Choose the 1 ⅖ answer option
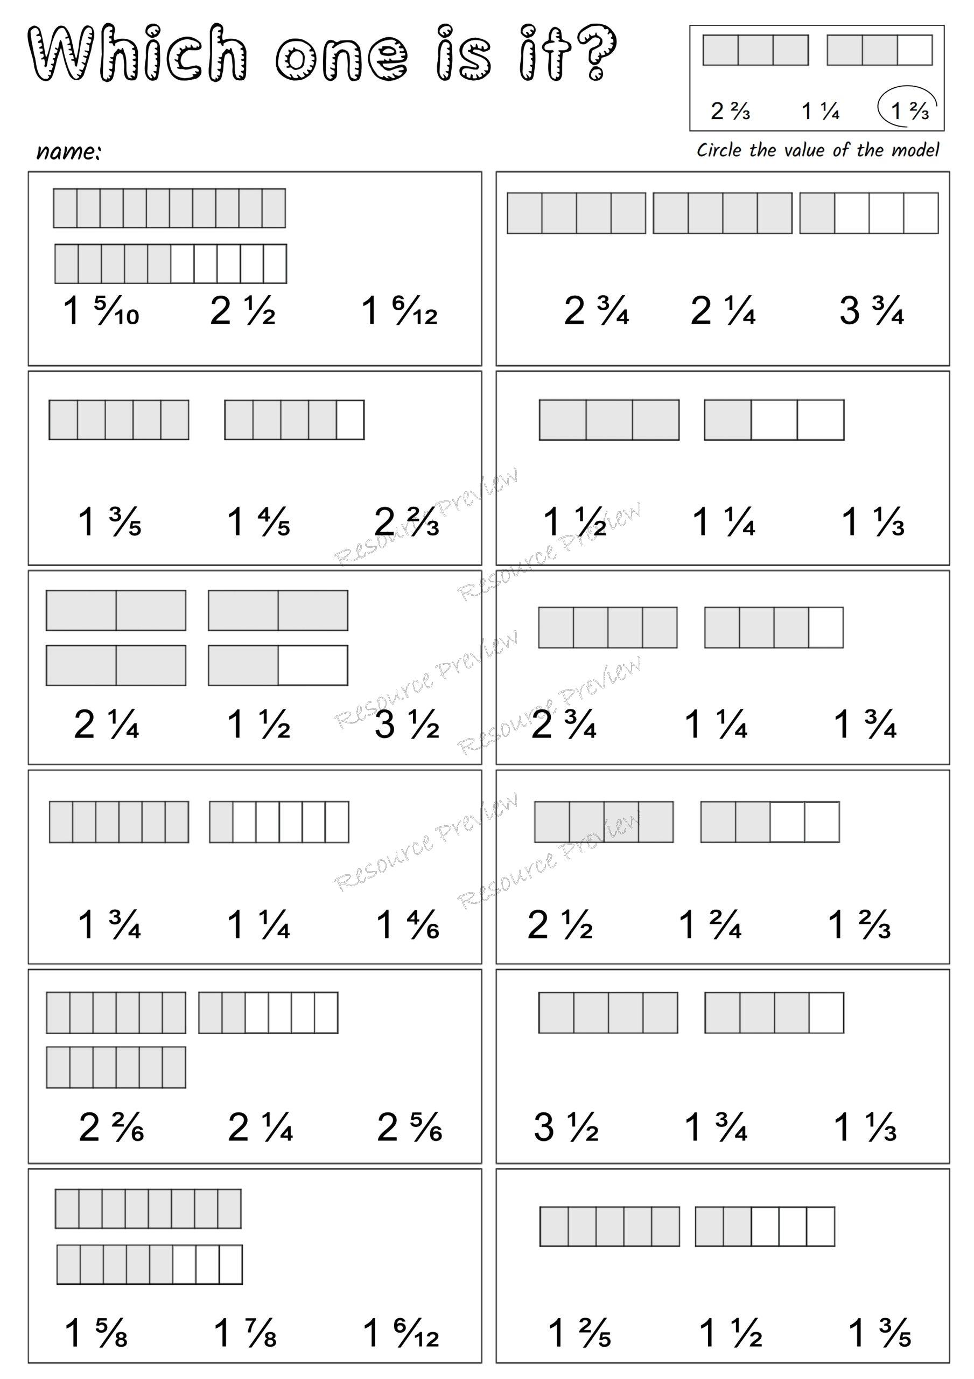Image resolution: width=974 pixels, height=1379 pixels. pos(579,1333)
